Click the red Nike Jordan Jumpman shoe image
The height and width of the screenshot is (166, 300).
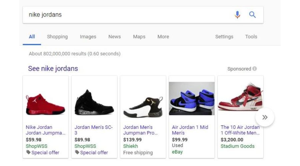46,104
